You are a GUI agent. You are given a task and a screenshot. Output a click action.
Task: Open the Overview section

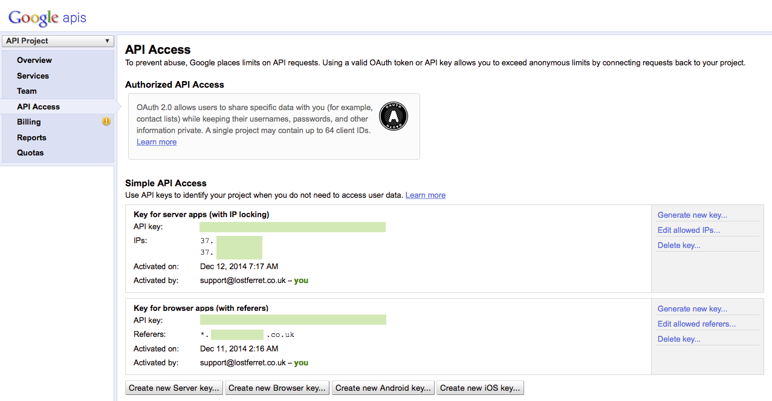[x=34, y=60]
